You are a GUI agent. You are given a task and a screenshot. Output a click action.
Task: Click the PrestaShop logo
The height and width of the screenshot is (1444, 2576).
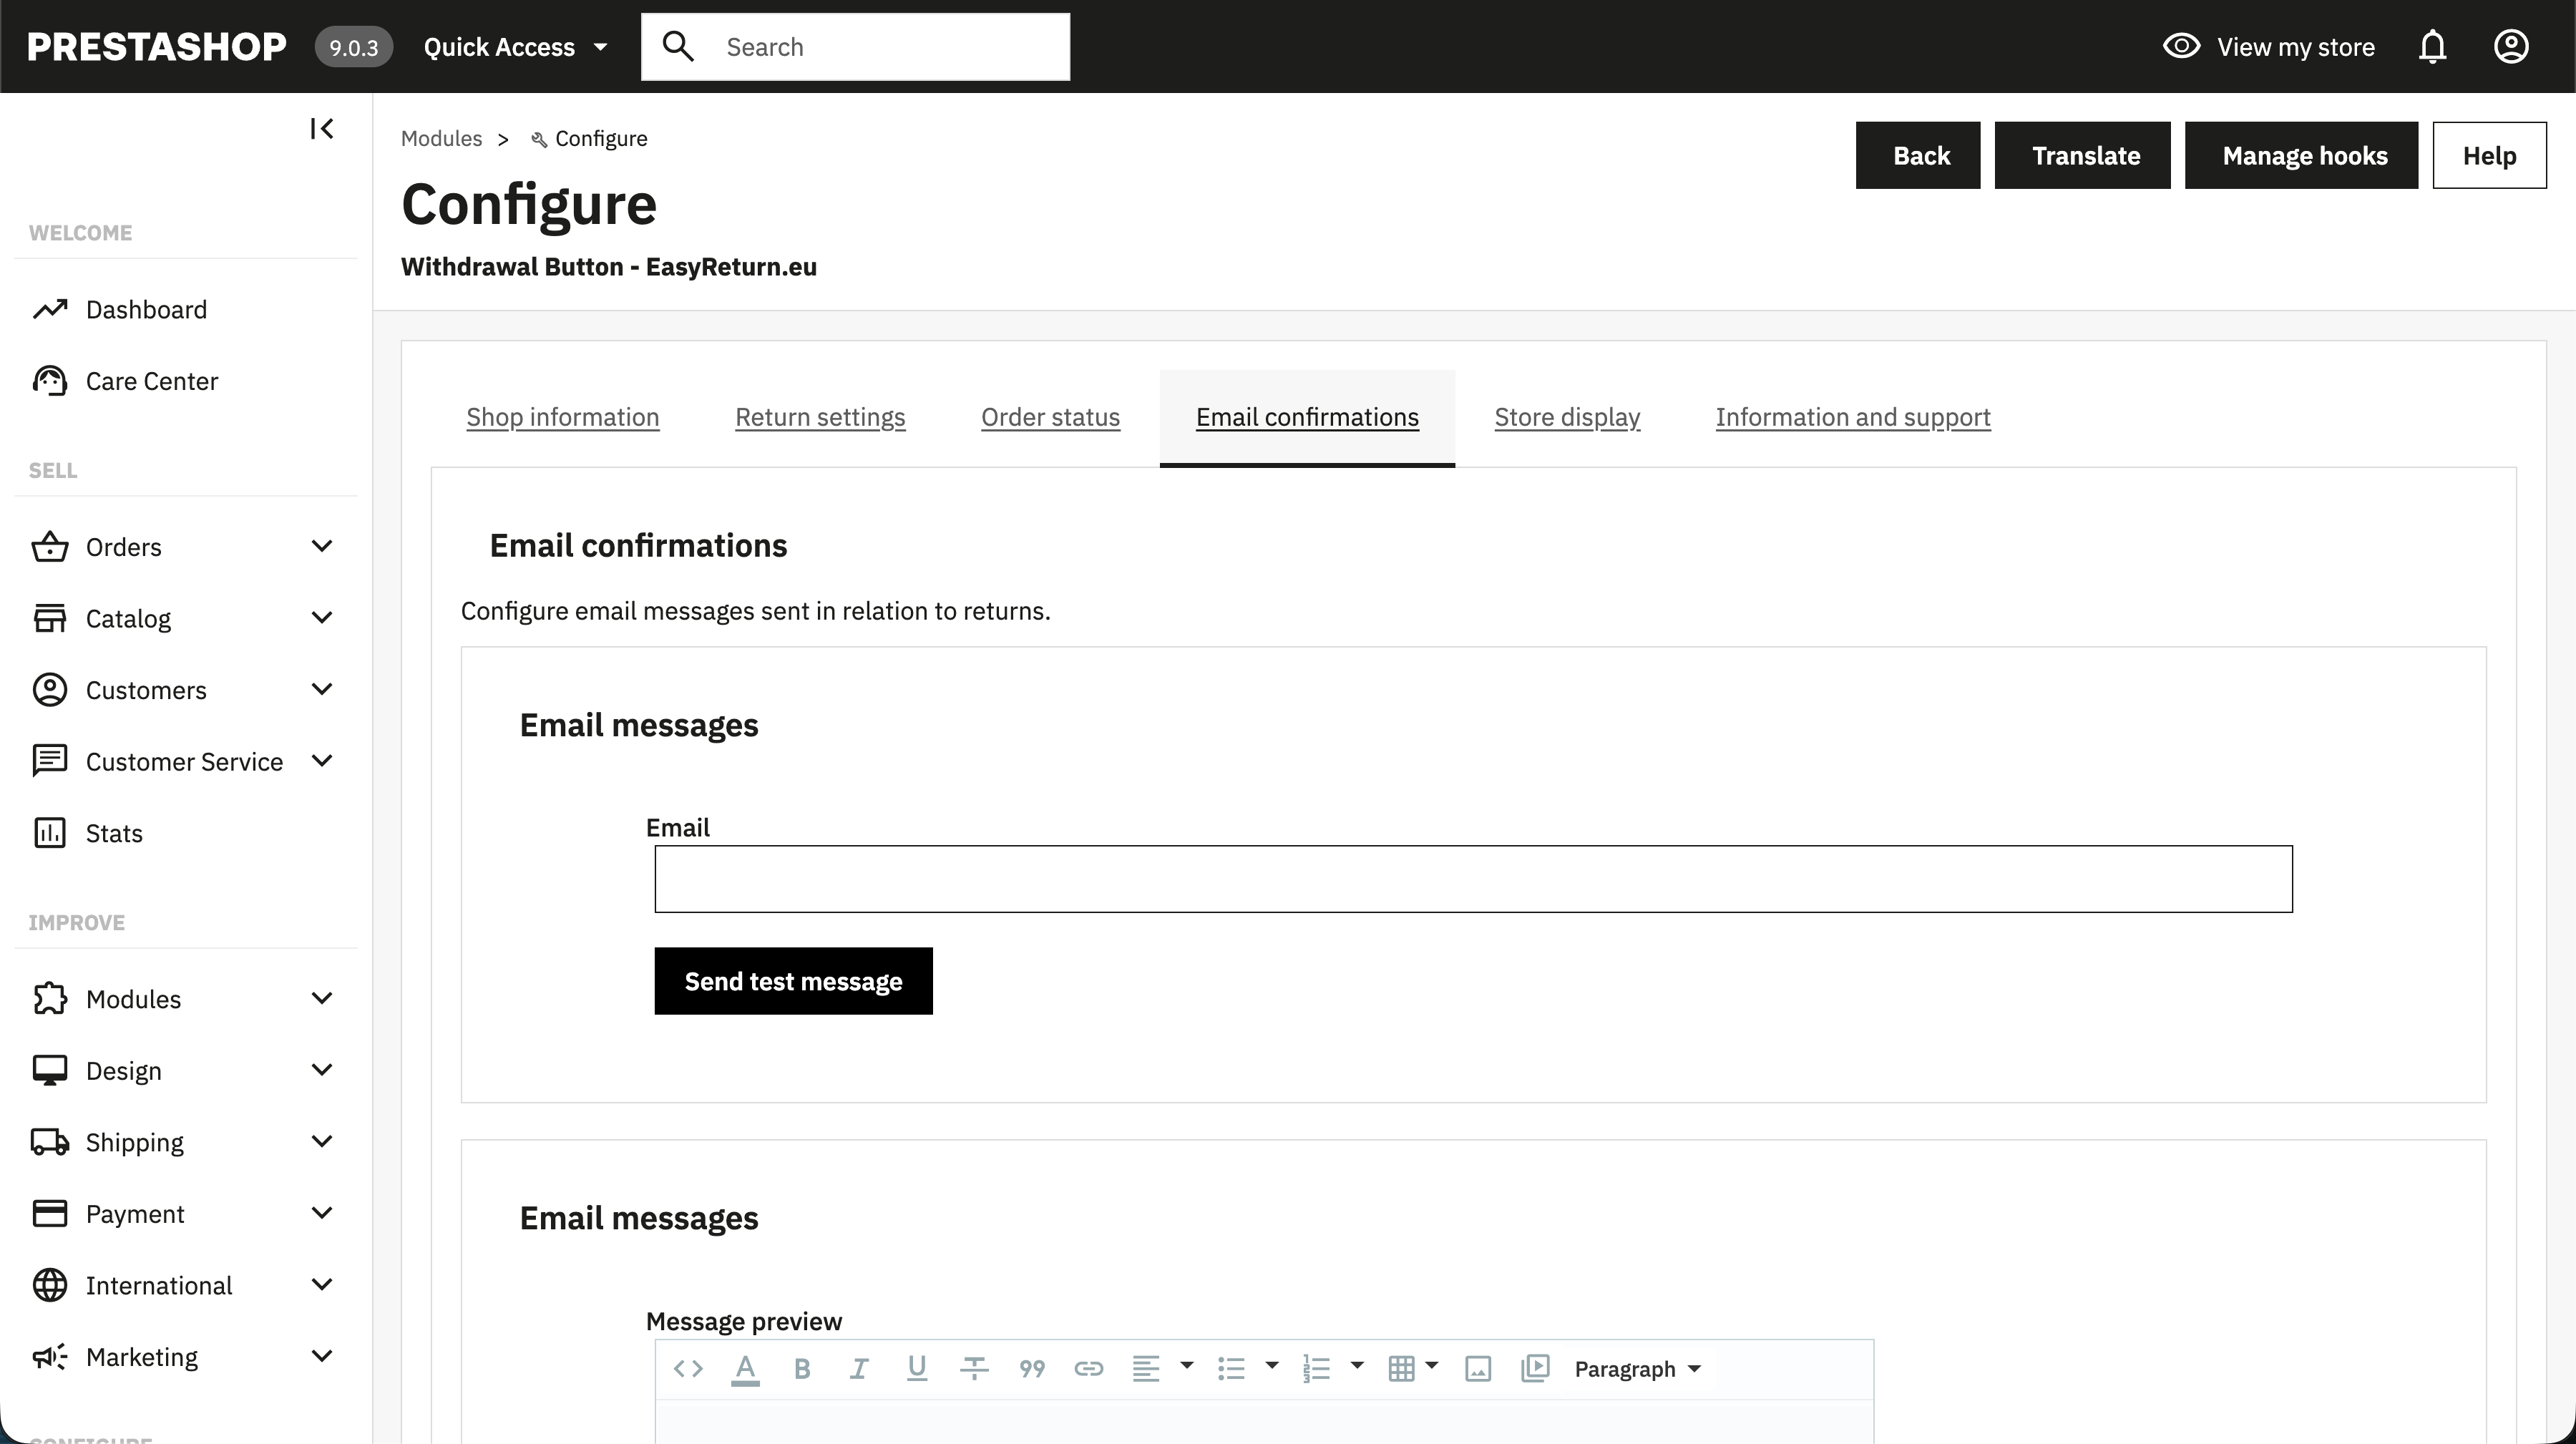click(x=157, y=46)
